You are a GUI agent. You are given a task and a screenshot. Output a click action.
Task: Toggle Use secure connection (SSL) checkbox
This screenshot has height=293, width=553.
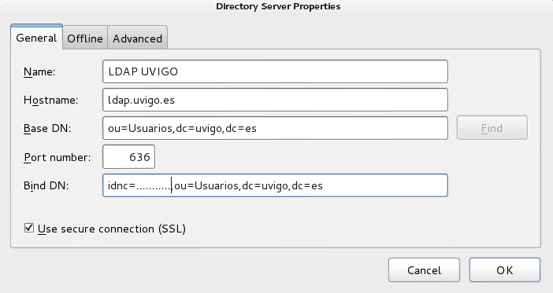click(29, 228)
